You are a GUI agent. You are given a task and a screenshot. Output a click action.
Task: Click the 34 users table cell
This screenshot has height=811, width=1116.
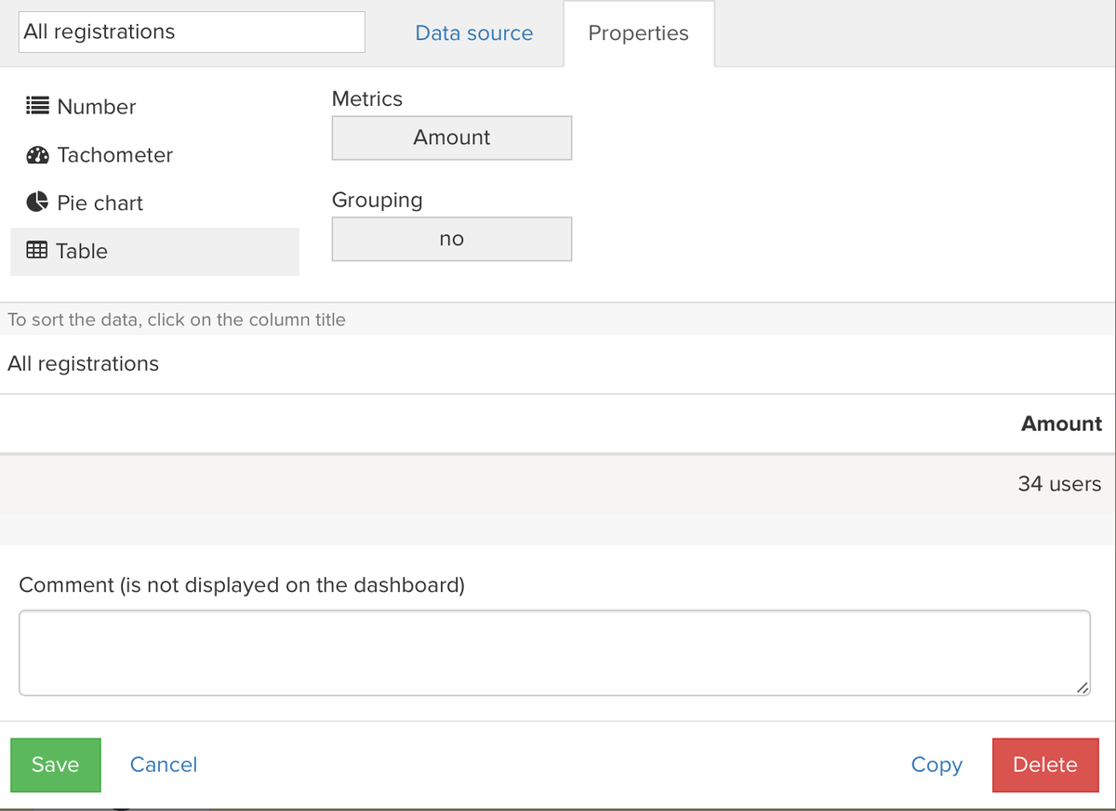[1059, 484]
